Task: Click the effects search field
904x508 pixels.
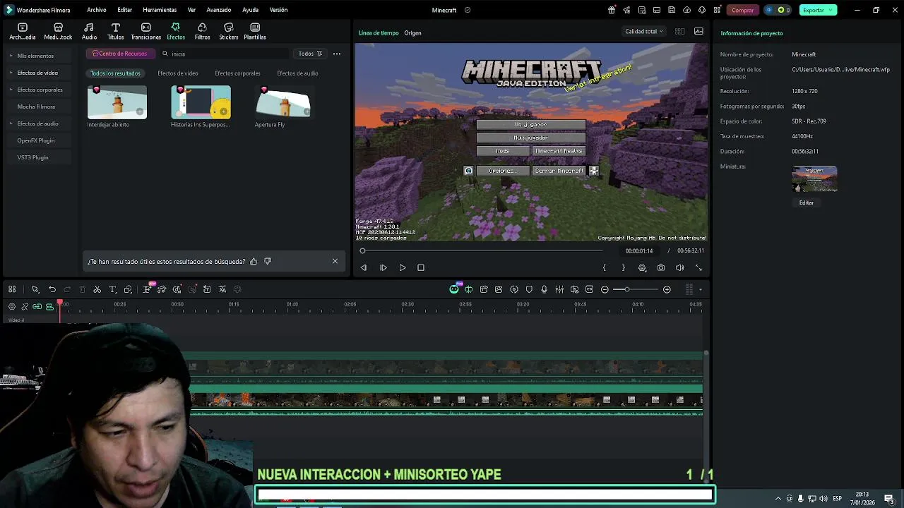Action: 226,54
